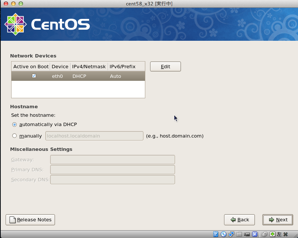Select the 'eth0' device cell
Viewport: 298px width, 238px height.
(57, 76)
